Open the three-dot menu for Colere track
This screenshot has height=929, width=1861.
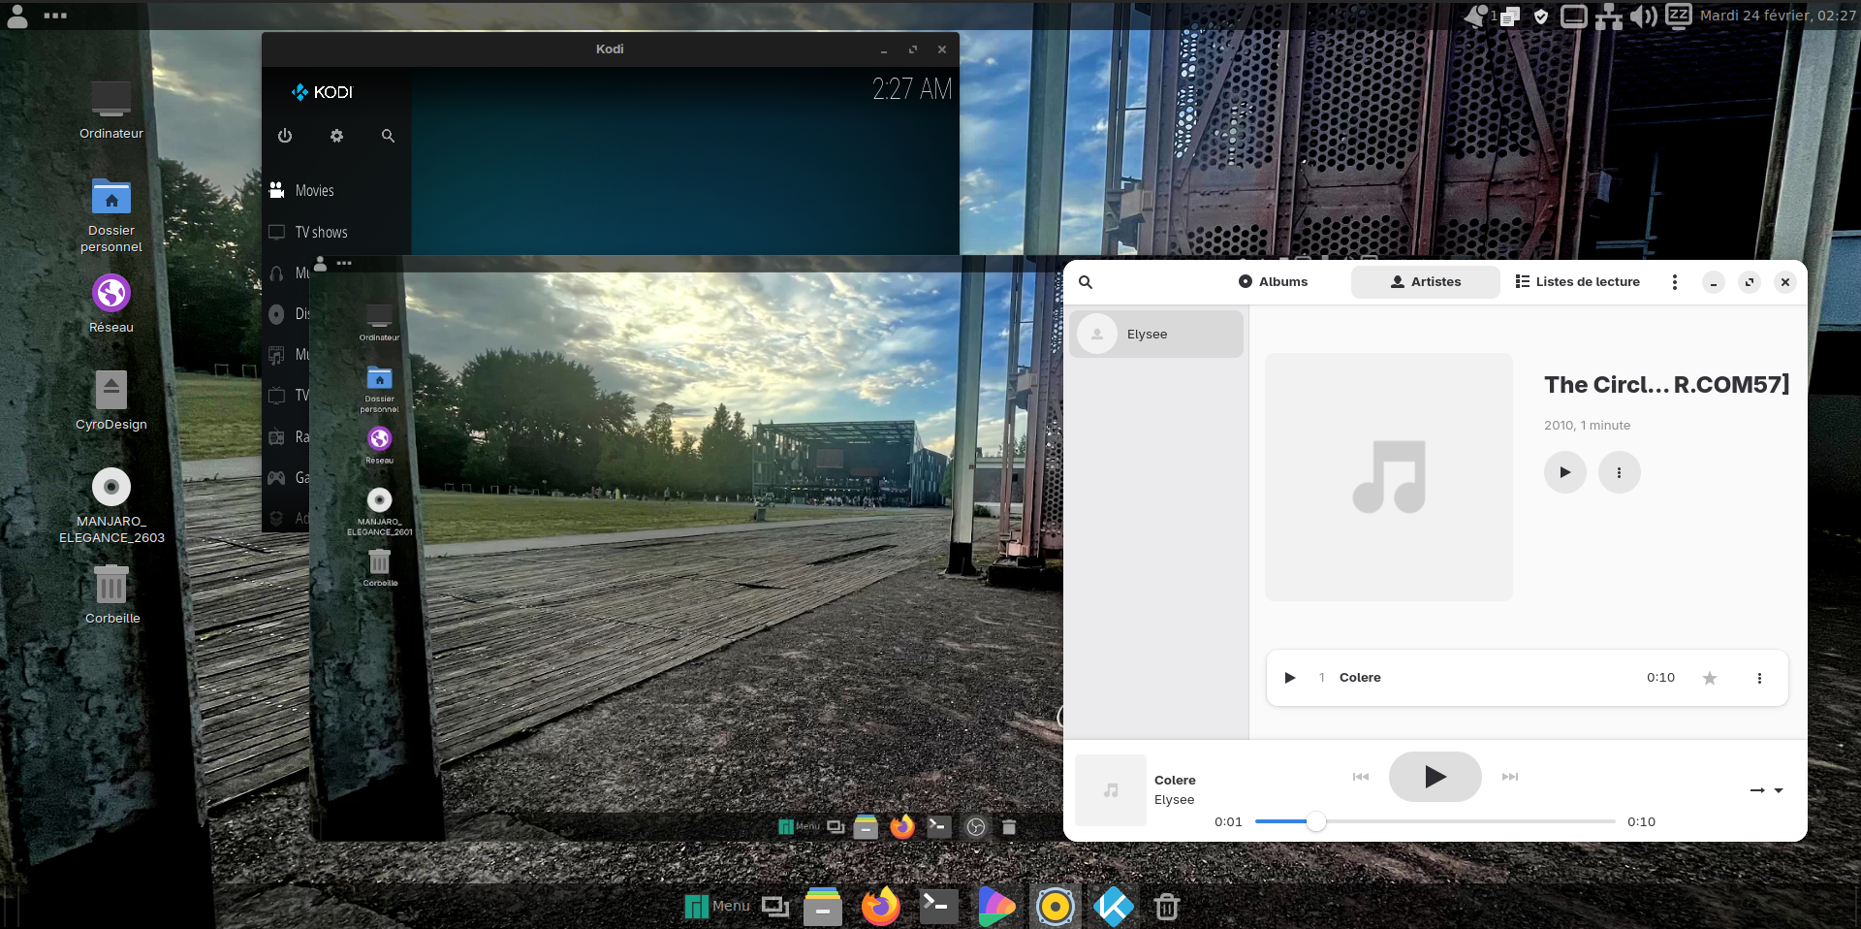point(1759,678)
